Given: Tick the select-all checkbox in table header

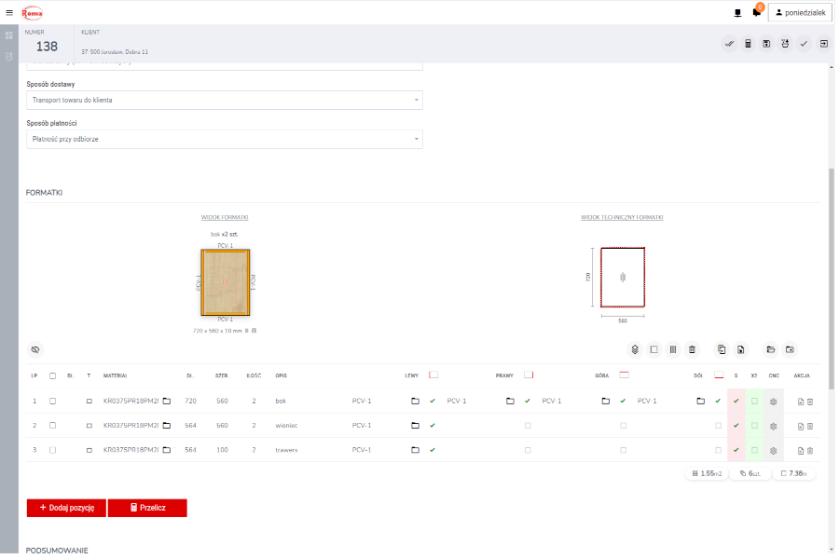Looking at the screenshot, I should [52, 375].
